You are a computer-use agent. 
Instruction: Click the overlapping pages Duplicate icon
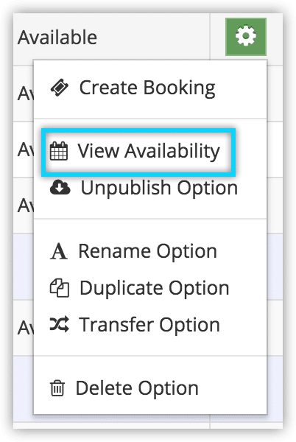tap(60, 288)
